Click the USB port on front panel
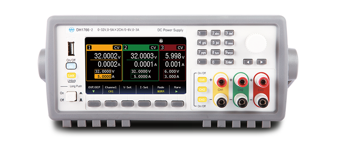This screenshot has height=145, width=340. tap(71, 48)
